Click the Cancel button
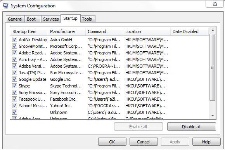Viewport: 225px width, 150px height. pos(144,142)
